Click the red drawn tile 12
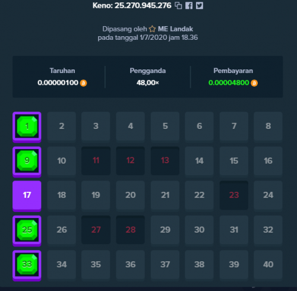The width and height of the screenshot is (297, 291). click(131, 161)
